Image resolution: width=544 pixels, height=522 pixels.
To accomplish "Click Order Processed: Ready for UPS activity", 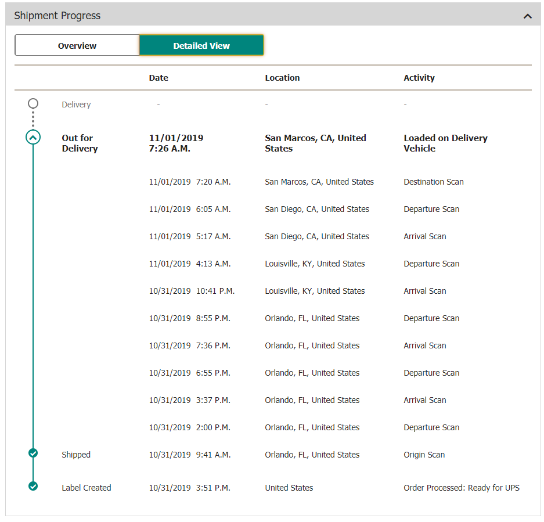I will [x=462, y=488].
